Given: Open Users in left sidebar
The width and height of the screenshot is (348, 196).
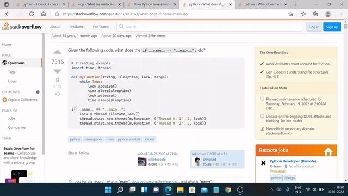Looking at the screenshot, I should (13, 81).
